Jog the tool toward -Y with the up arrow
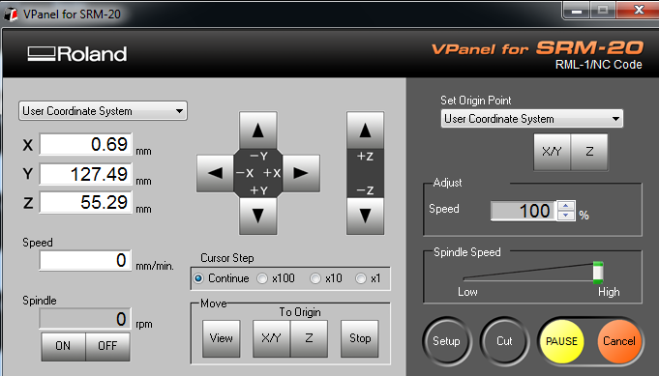The image size is (659, 376). pyautogui.click(x=258, y=130)
